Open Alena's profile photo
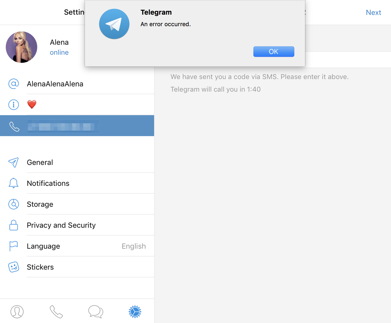 22,47
